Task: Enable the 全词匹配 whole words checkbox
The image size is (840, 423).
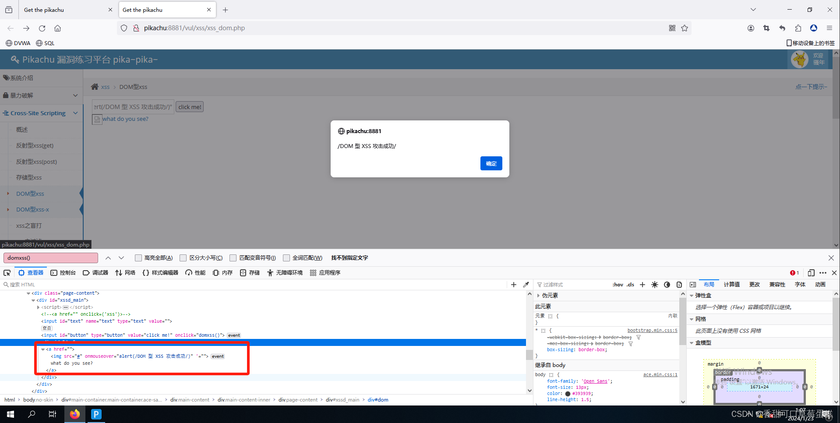Action: point(286,258)
